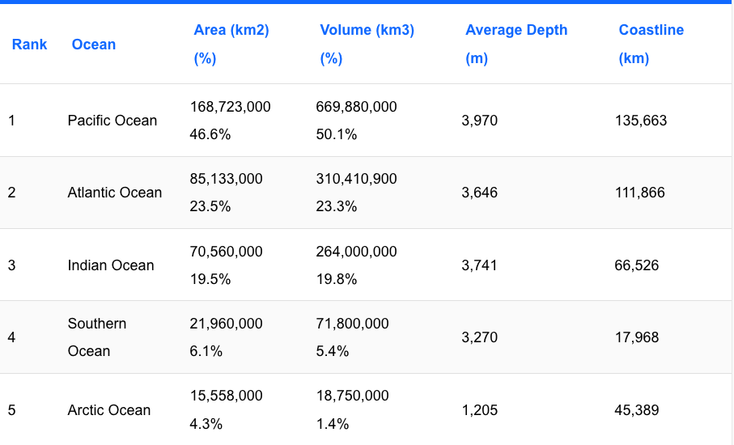Click the Indian Ocean name cell
This screenshot has height=445, width=734.
point(111,265)
